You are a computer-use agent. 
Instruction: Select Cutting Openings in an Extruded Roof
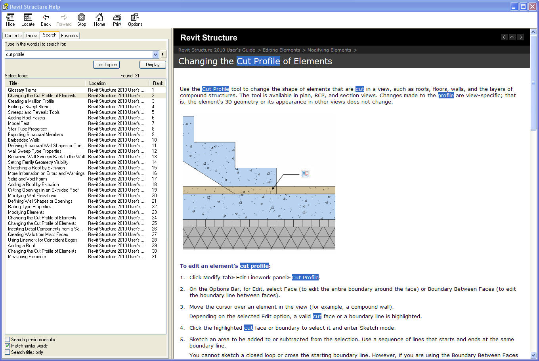[43, 190]
